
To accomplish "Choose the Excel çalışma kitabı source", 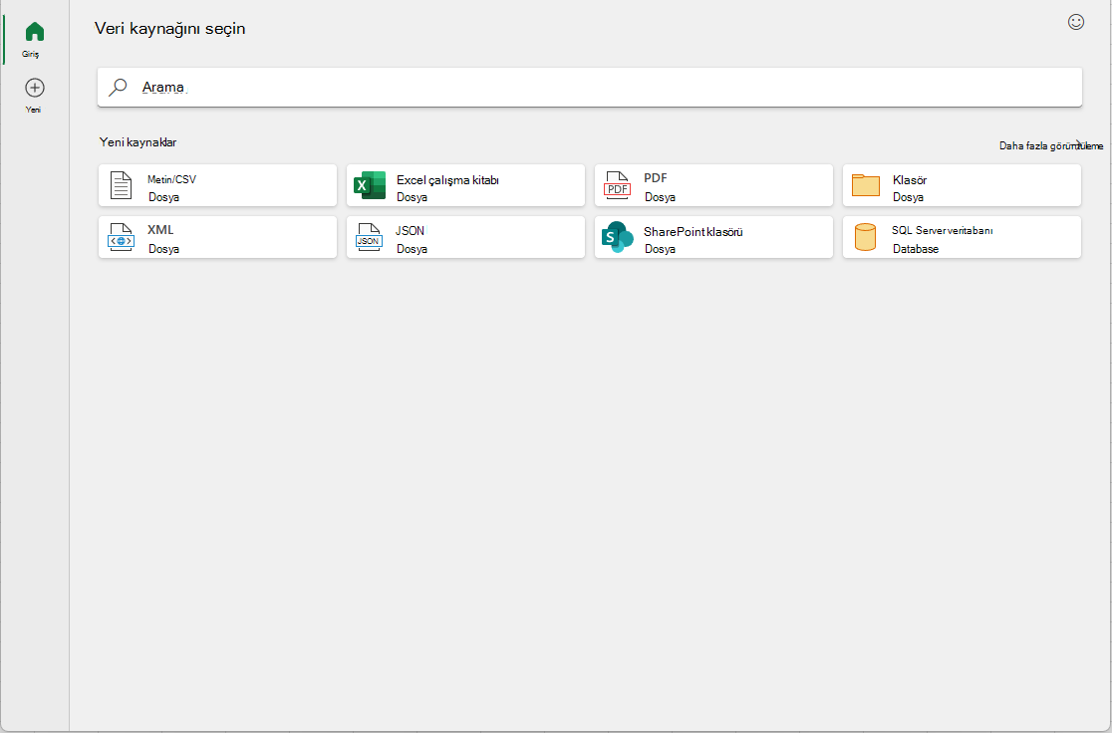I will click(x=466, y=185).
